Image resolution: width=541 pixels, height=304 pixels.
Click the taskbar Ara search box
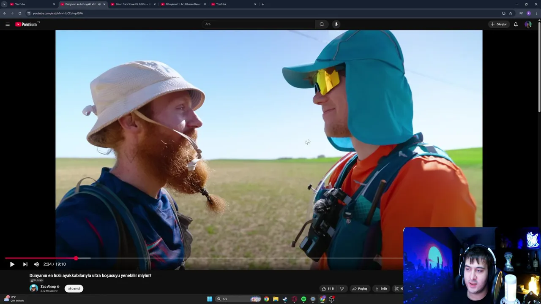click(x=238, y=299)
